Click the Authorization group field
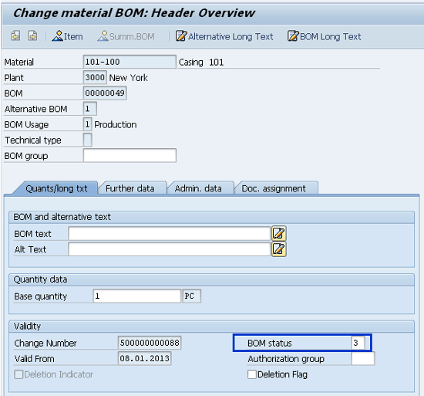 pos(363,359)
